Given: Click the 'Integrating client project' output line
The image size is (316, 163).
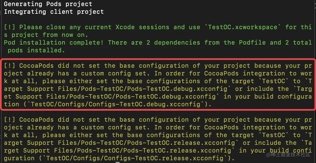Looking at the screenshot, I should (54, 12).
